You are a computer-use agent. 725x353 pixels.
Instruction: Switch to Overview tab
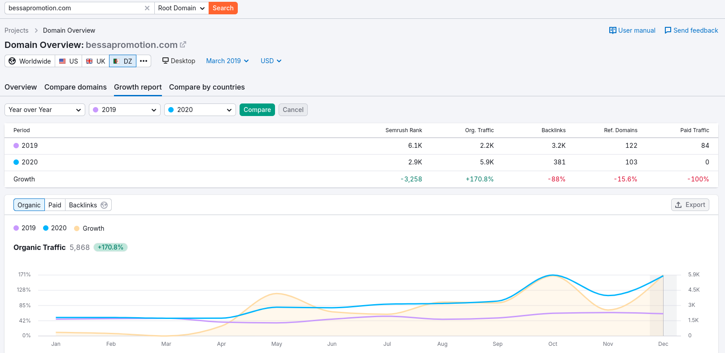pos(21,87)
